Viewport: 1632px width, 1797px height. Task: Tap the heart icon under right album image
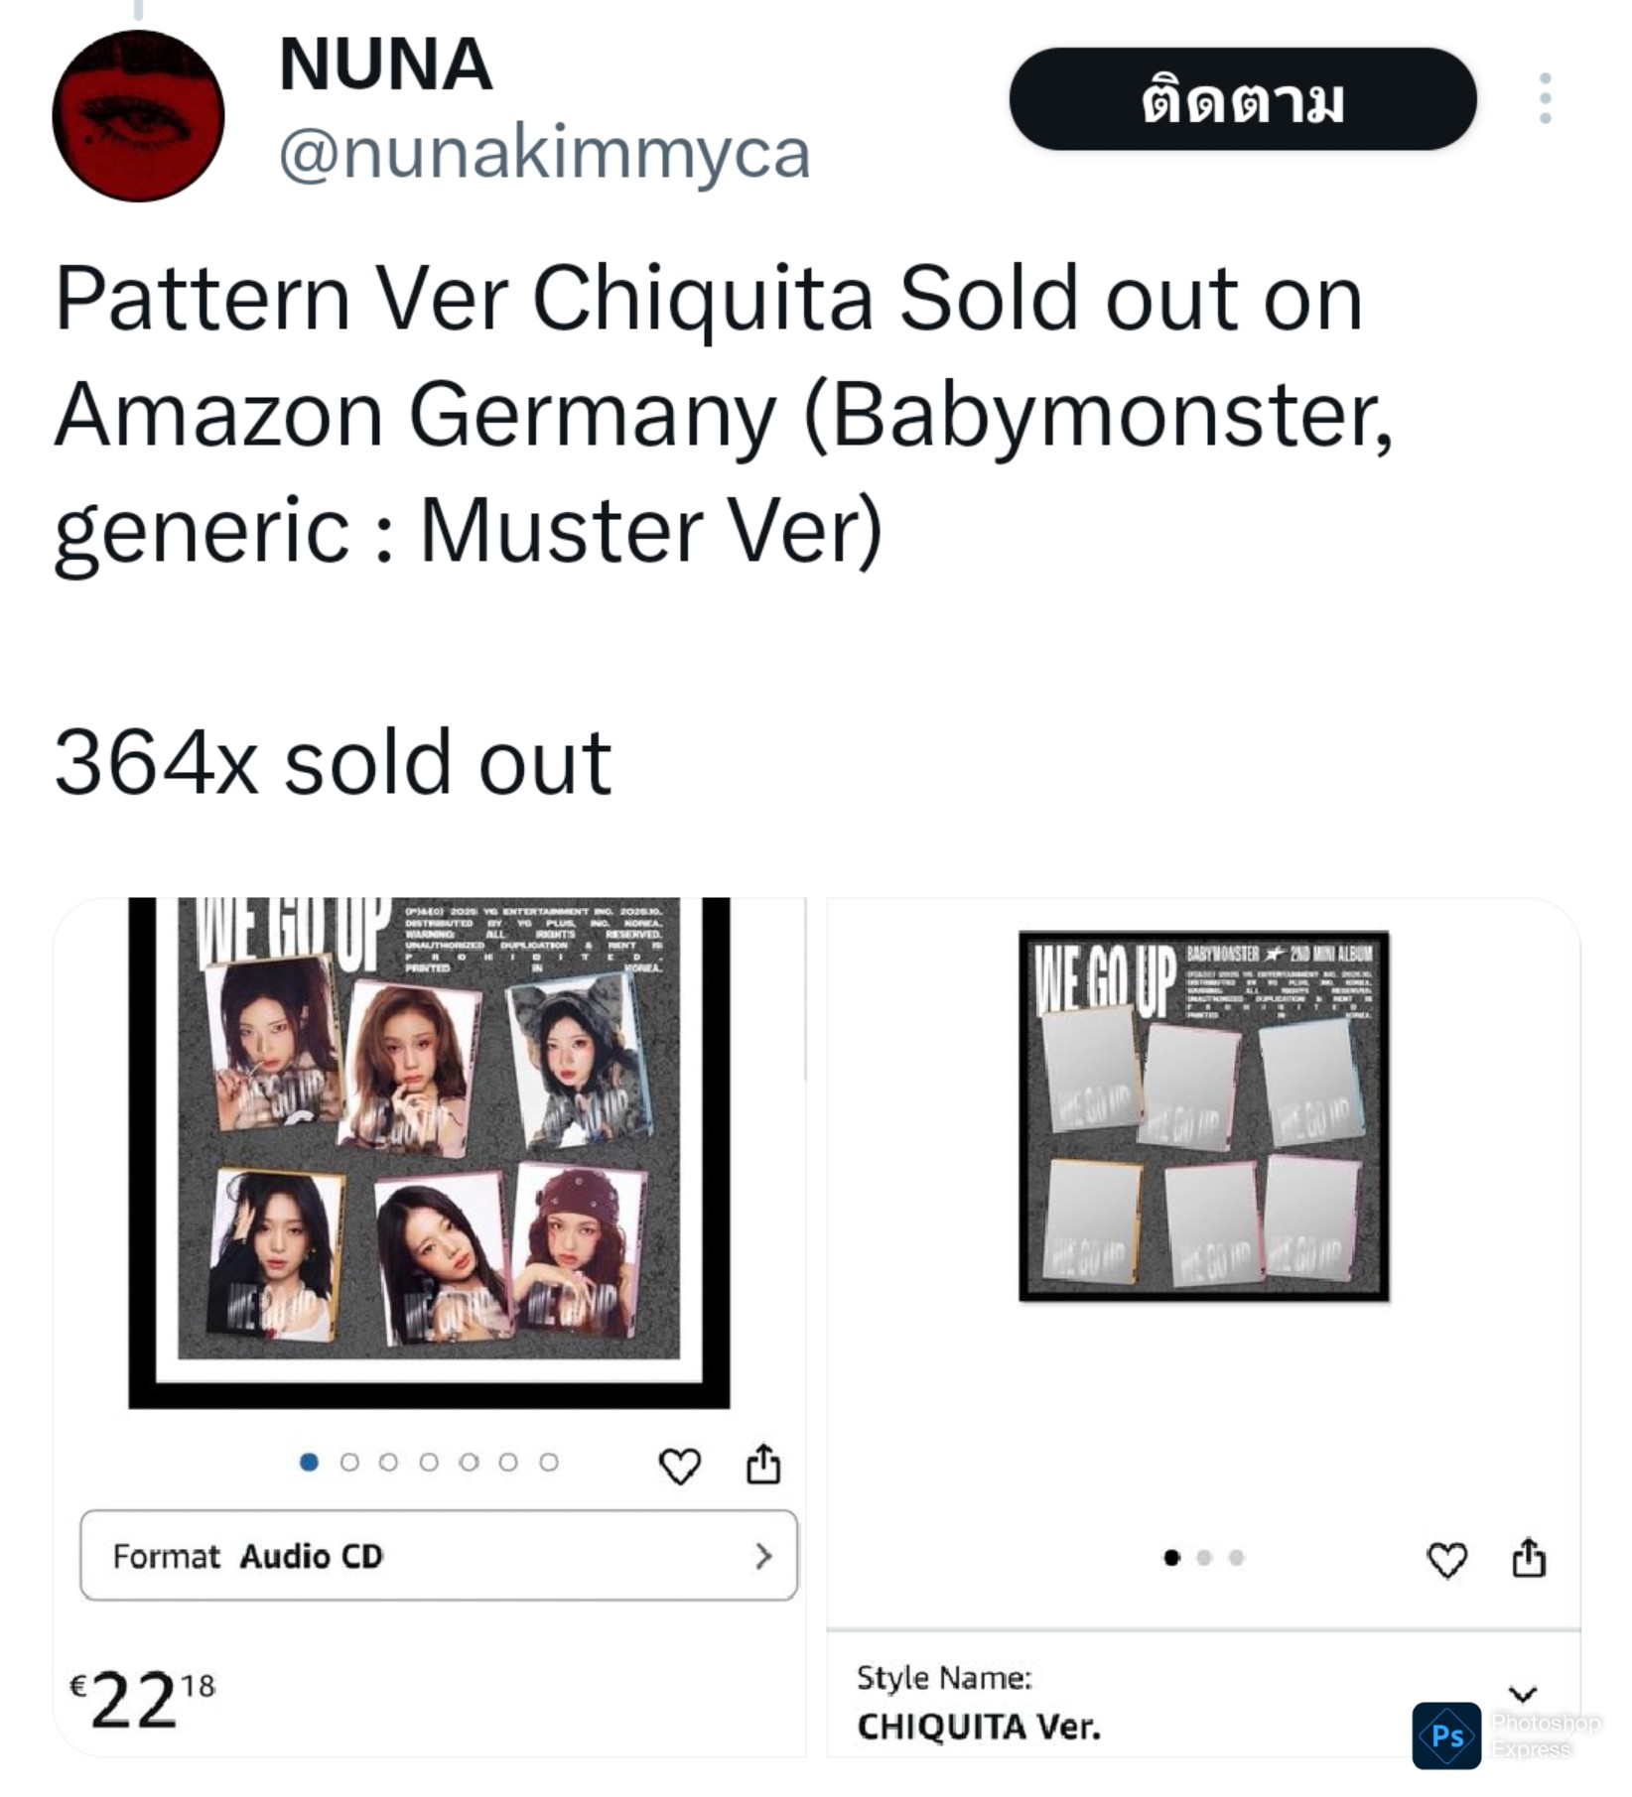(x=1446, y=1560)
